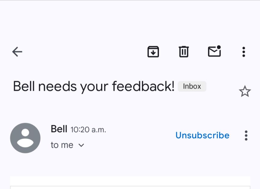
Task: Open the message options menu beside Unsubscribe
Action: (246, 135)
